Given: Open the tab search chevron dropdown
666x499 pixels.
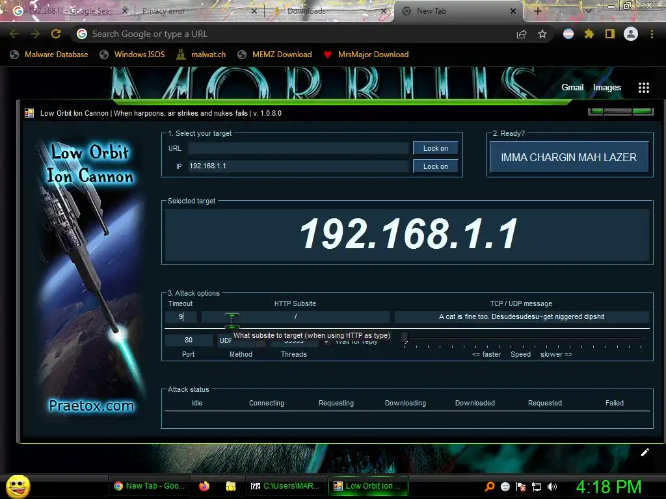Looking at the screenshot, I should tap(589, 11).
